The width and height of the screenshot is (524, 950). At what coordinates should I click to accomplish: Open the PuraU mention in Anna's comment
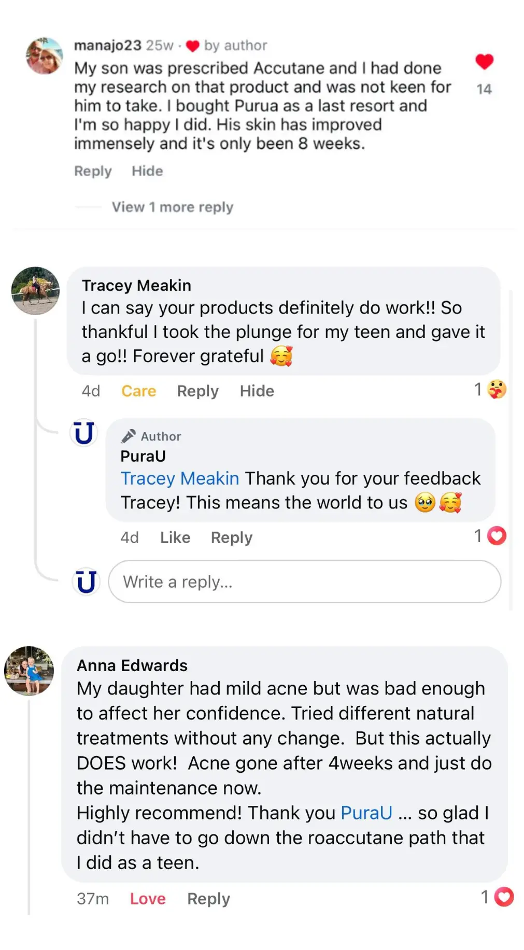[x=366, y=813]
